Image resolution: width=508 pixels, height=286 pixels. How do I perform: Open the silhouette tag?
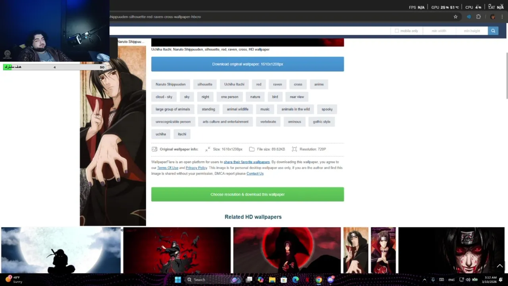point(205,84)
